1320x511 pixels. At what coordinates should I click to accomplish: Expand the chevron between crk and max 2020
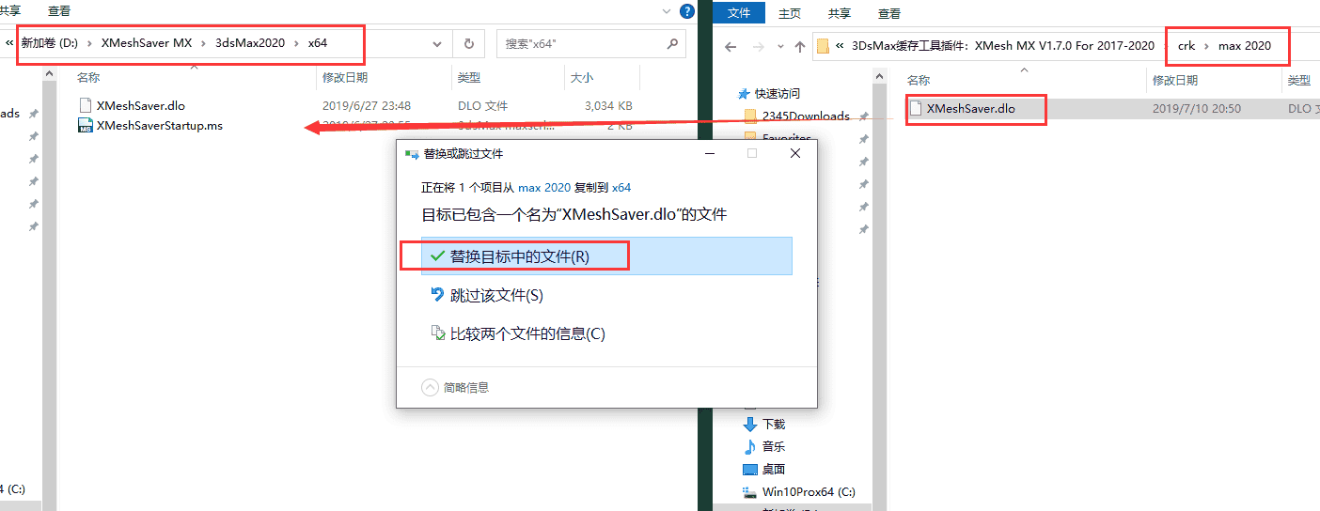point(1206,45)
